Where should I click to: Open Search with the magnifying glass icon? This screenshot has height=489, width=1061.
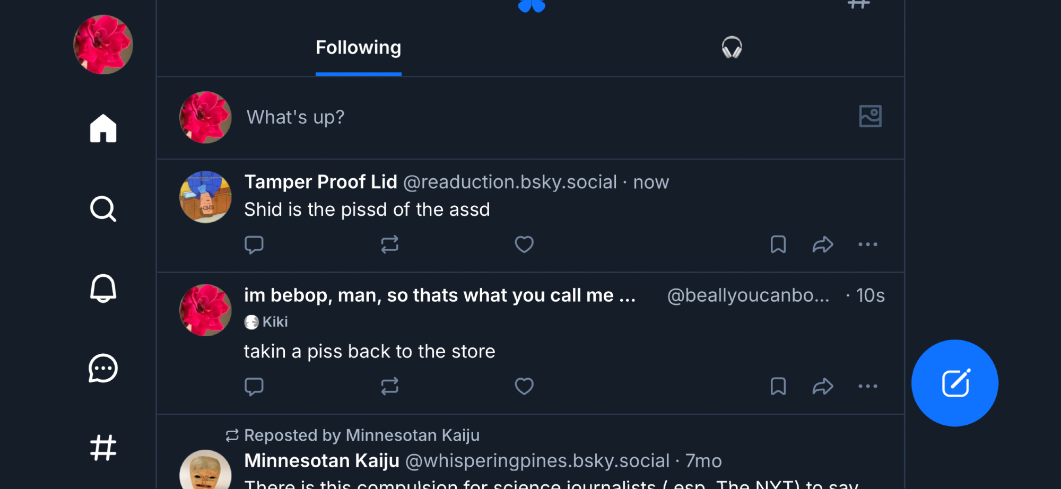click(x=103, y=209)
